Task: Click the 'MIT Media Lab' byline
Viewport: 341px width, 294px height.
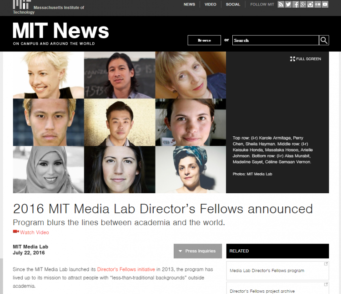Action: [30, 247]
